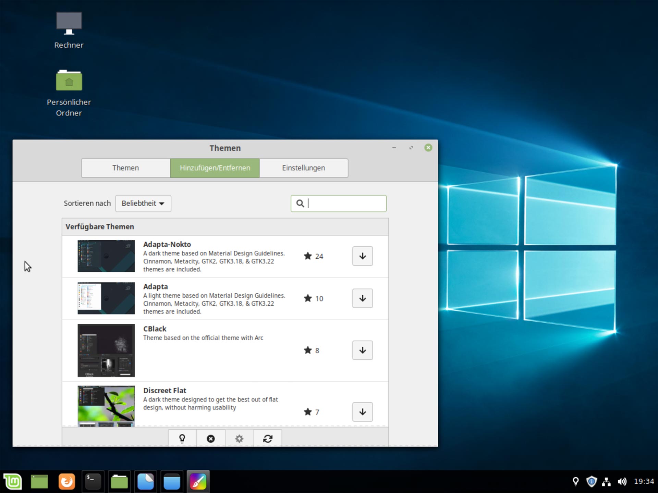658x493 pixels.
Task: Click the network icon in the system tray
Action: pos(607,481)
